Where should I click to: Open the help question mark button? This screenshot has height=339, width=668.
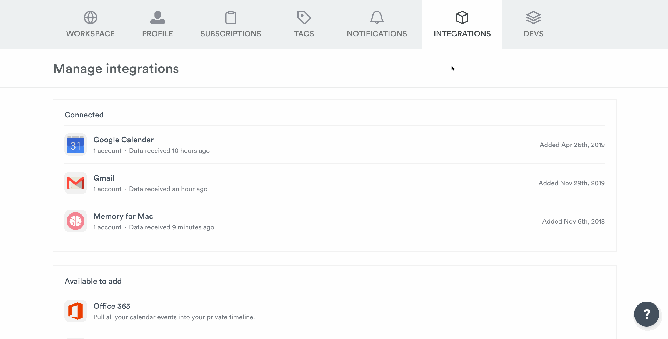tap(647, 314)
